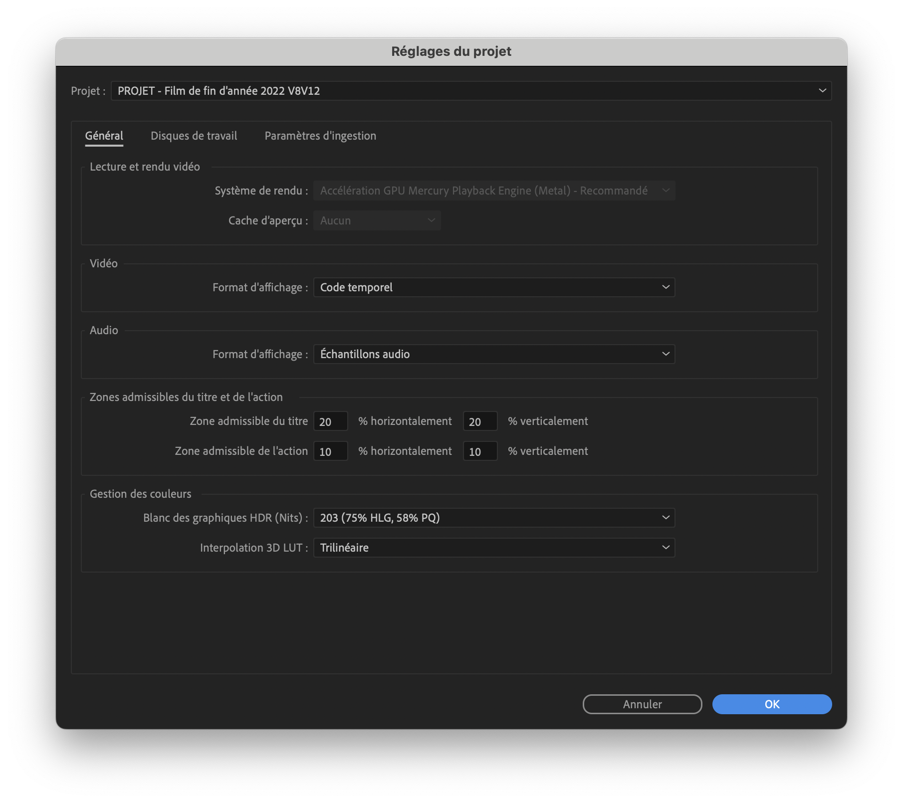Cancel the dialog with Annuler

click(642, 704)
